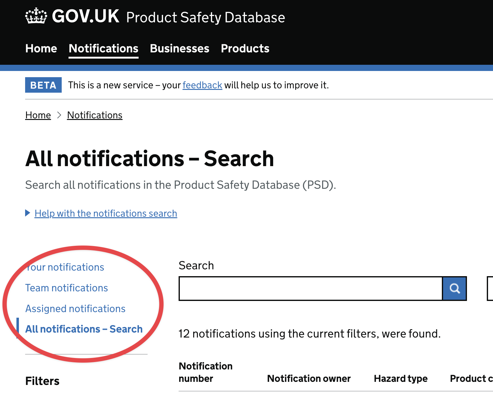Screen dimensions: 493x393
Task: Select All notifications – Search sidebar item
Action: click(x=84, y=329)
